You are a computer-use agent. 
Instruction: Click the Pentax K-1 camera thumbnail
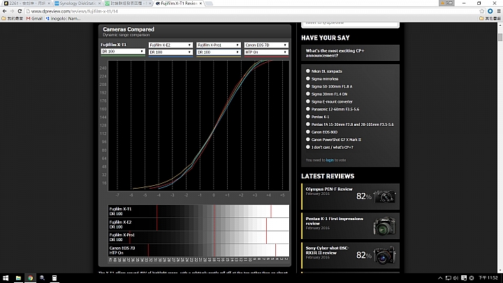point(385,226)
